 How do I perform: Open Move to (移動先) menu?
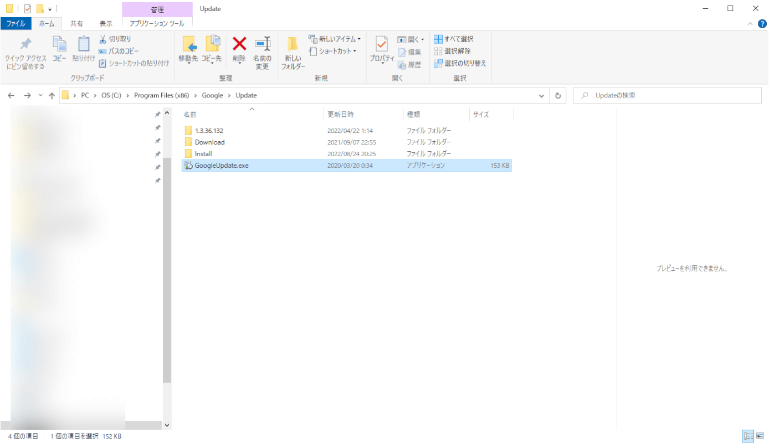pos(188,51)
